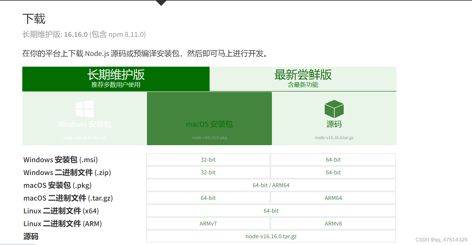Click the Linux 二进制文件 (x64) row label
This screenshot has height=245, width=472.
[x=61, y=211]
